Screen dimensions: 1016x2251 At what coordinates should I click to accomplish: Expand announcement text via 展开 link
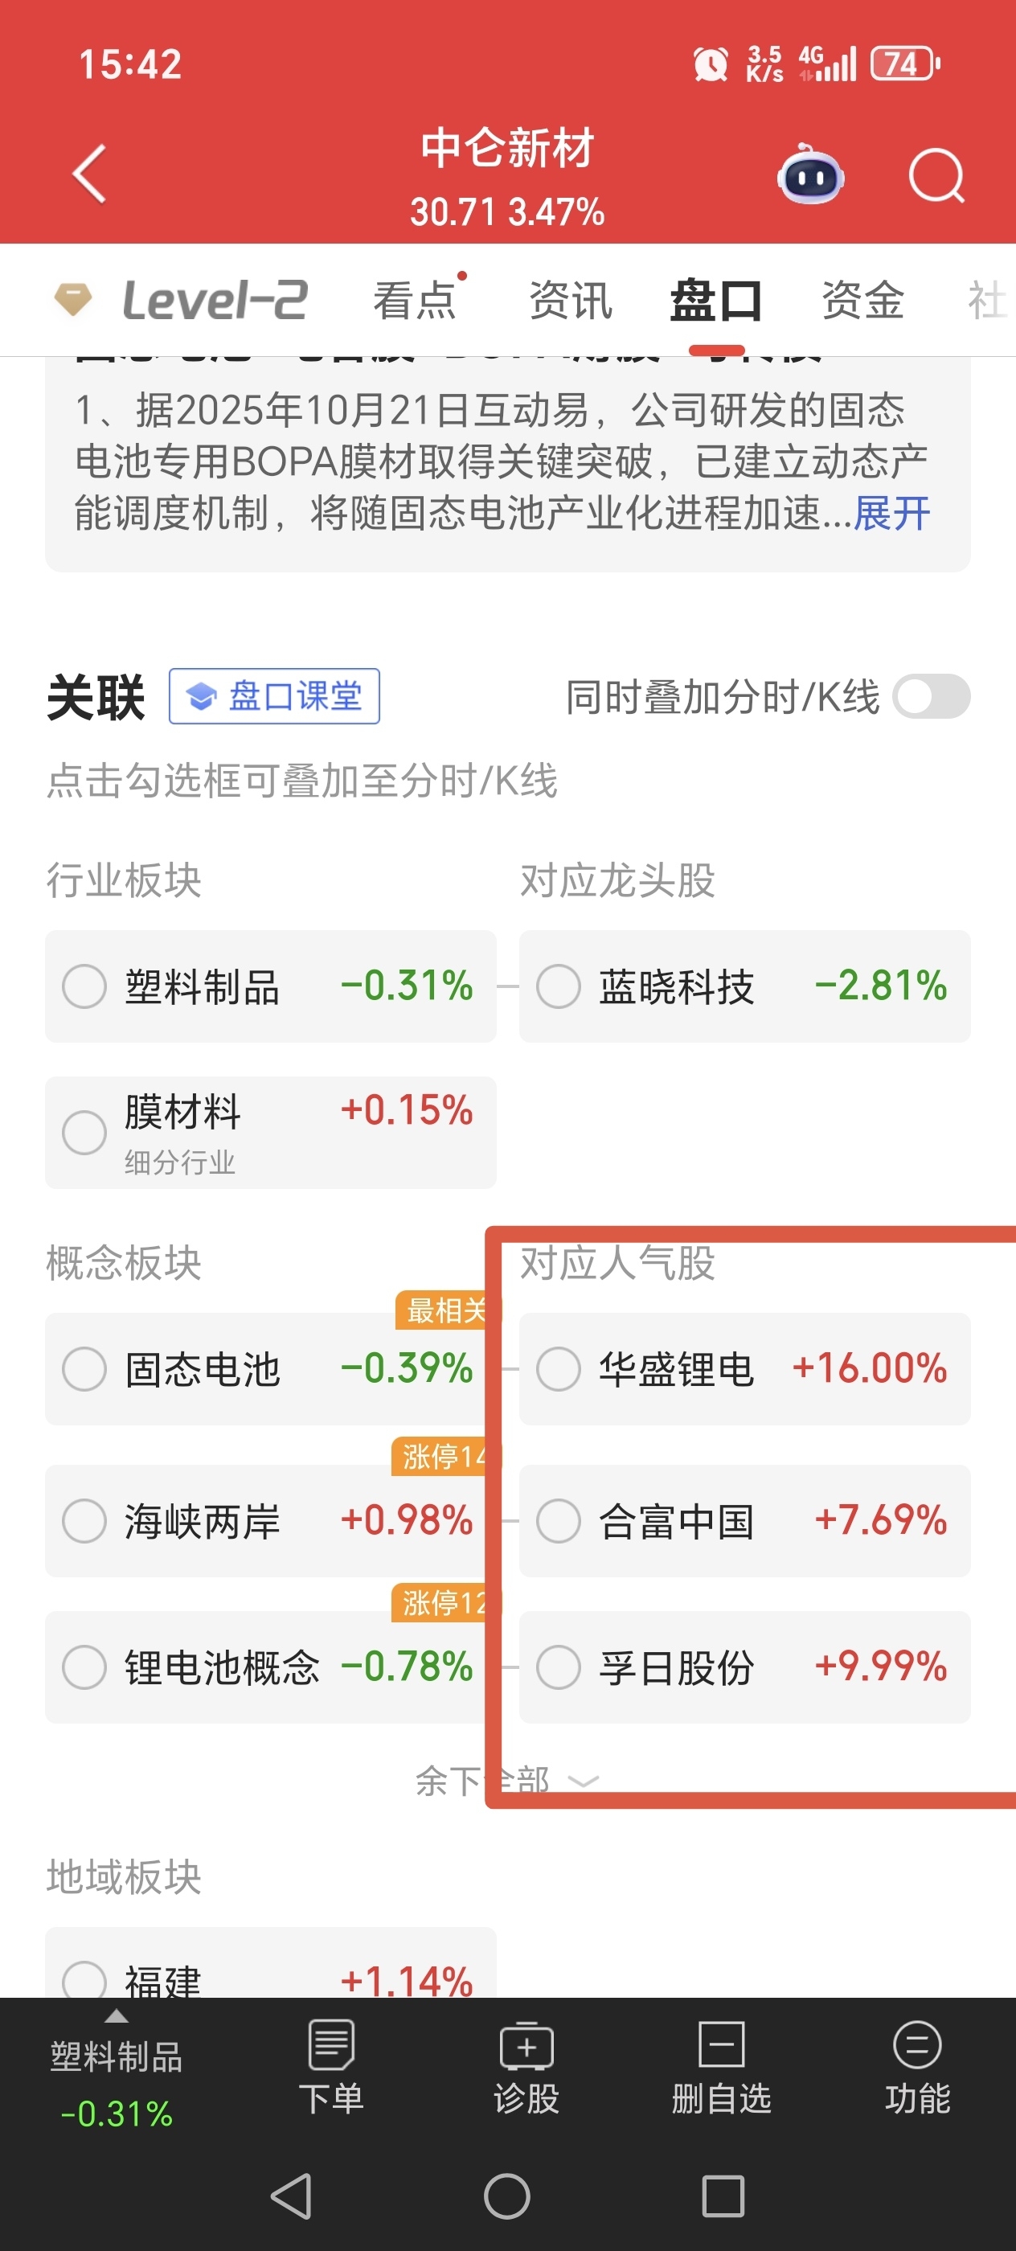tap(892, 513)
